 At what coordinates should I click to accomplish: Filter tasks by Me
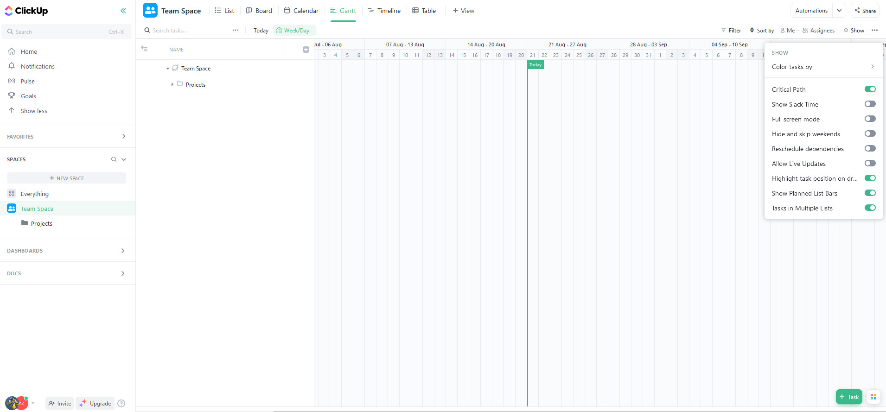coord(787,30)
